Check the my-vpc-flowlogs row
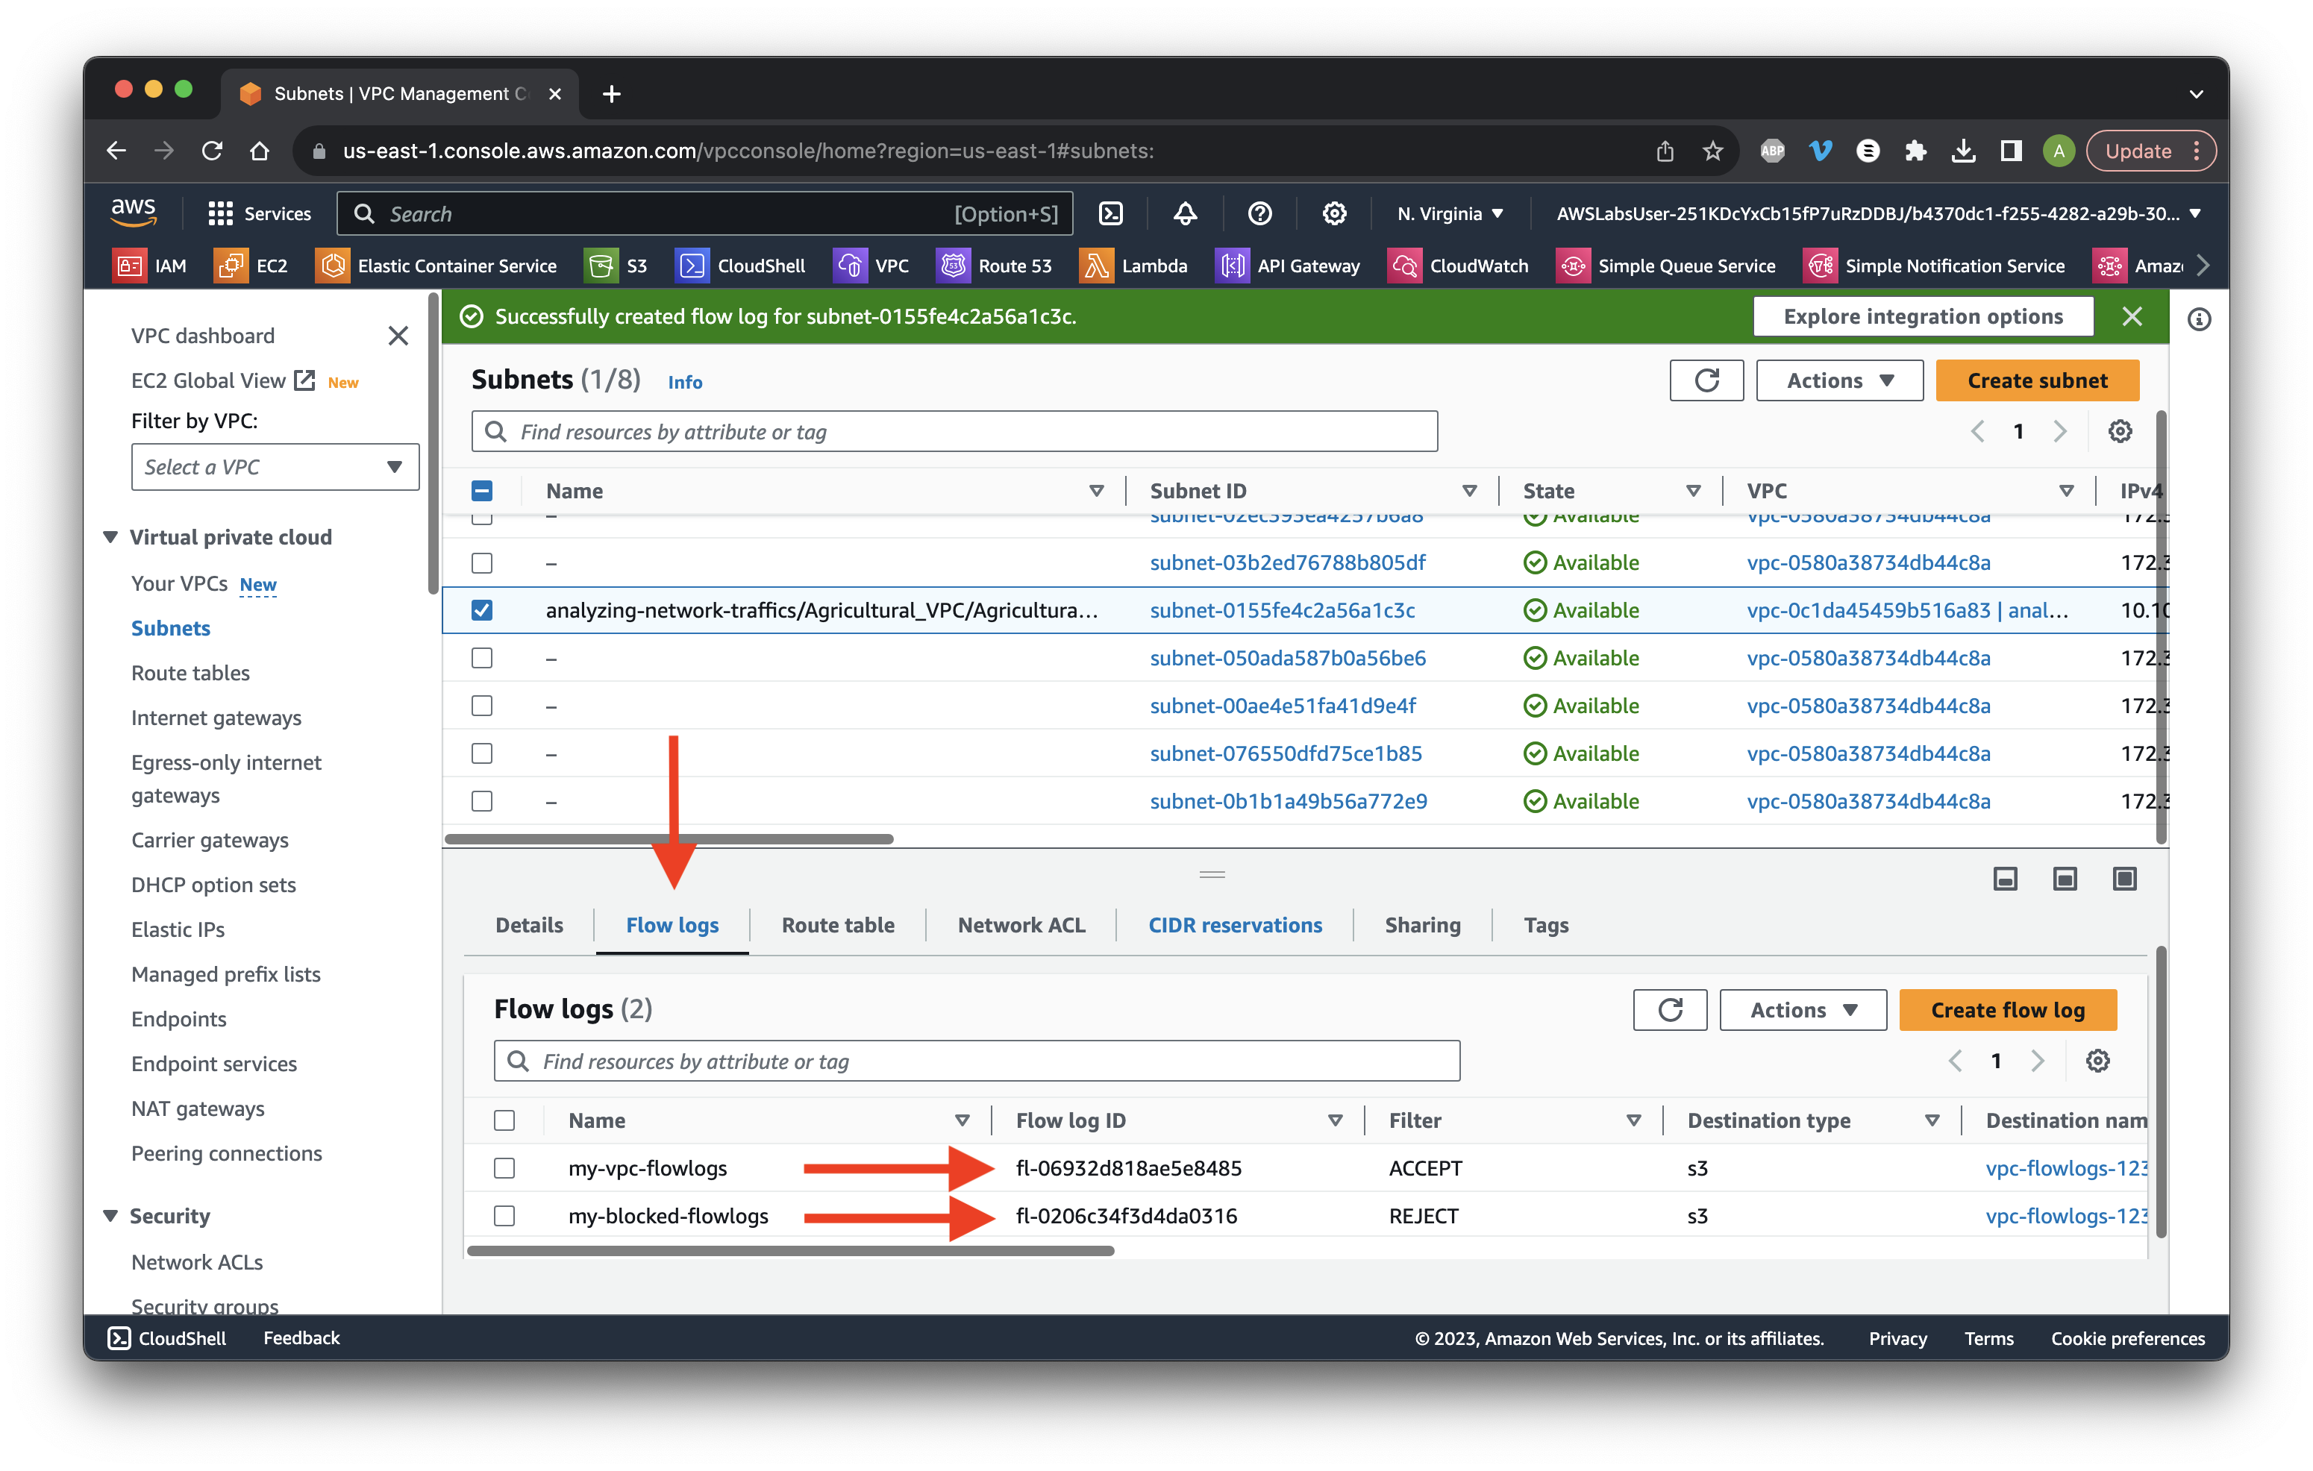 point(504,1167)
